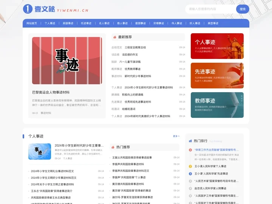Click the thumbs-up icon beside 最新推荐
The height and width of the screenshot is (204, 272).
click(x=115, y=37)
